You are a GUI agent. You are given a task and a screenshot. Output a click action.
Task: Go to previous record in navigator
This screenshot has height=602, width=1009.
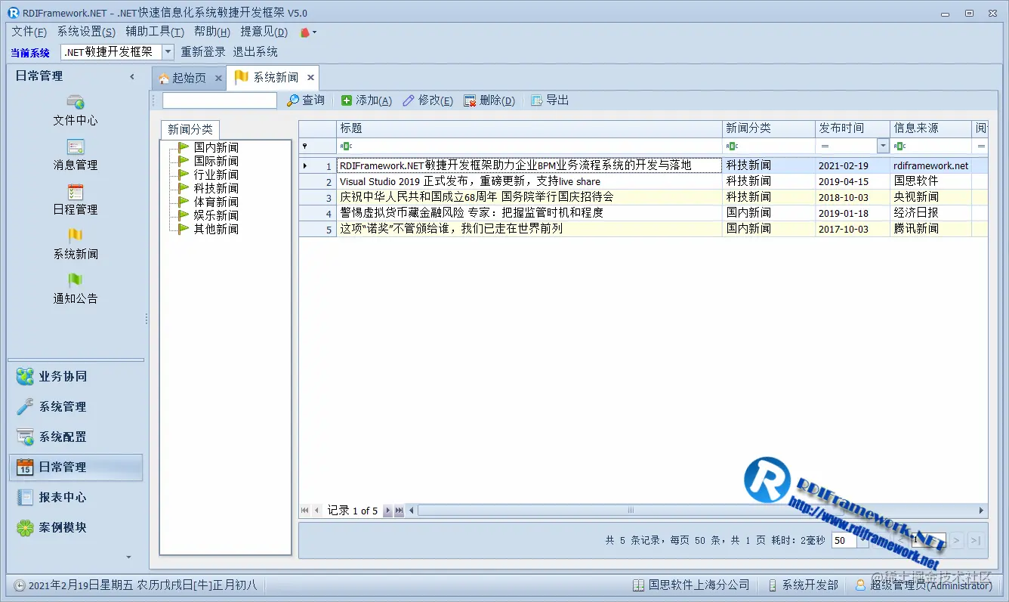pos(317,511)
